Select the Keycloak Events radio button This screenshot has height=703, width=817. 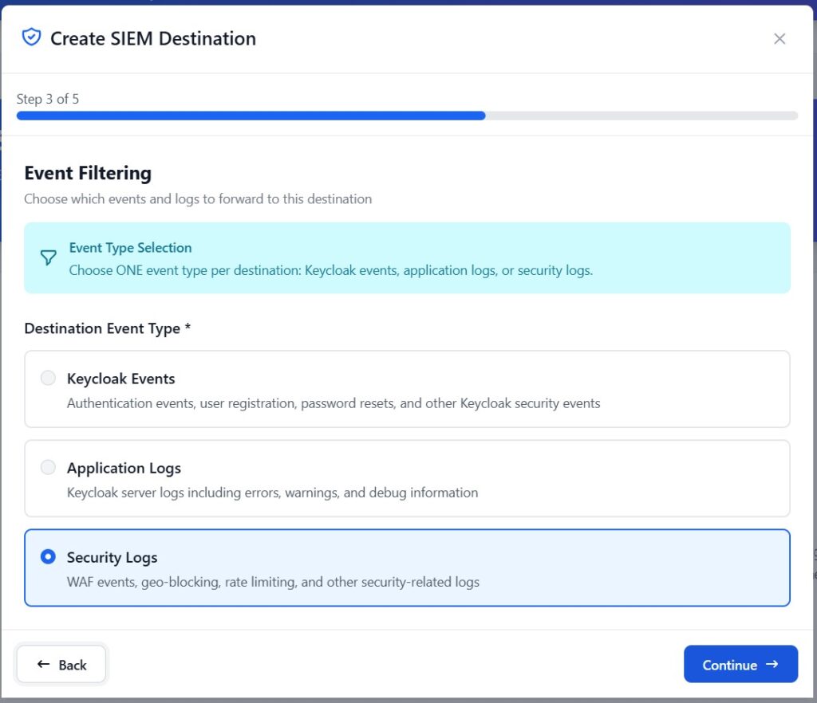49,378
